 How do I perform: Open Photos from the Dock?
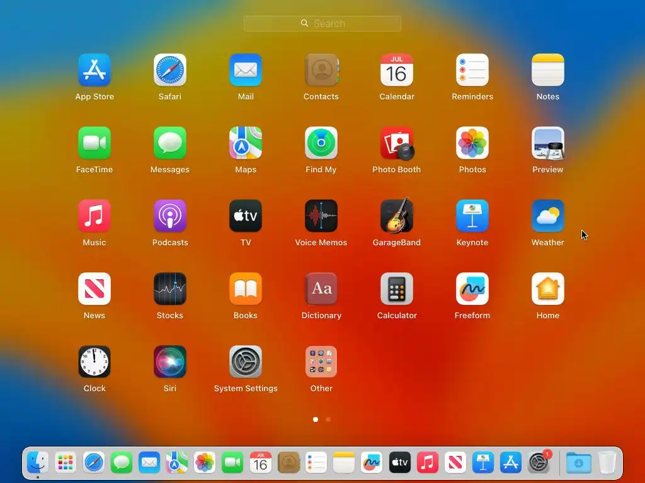205,462
